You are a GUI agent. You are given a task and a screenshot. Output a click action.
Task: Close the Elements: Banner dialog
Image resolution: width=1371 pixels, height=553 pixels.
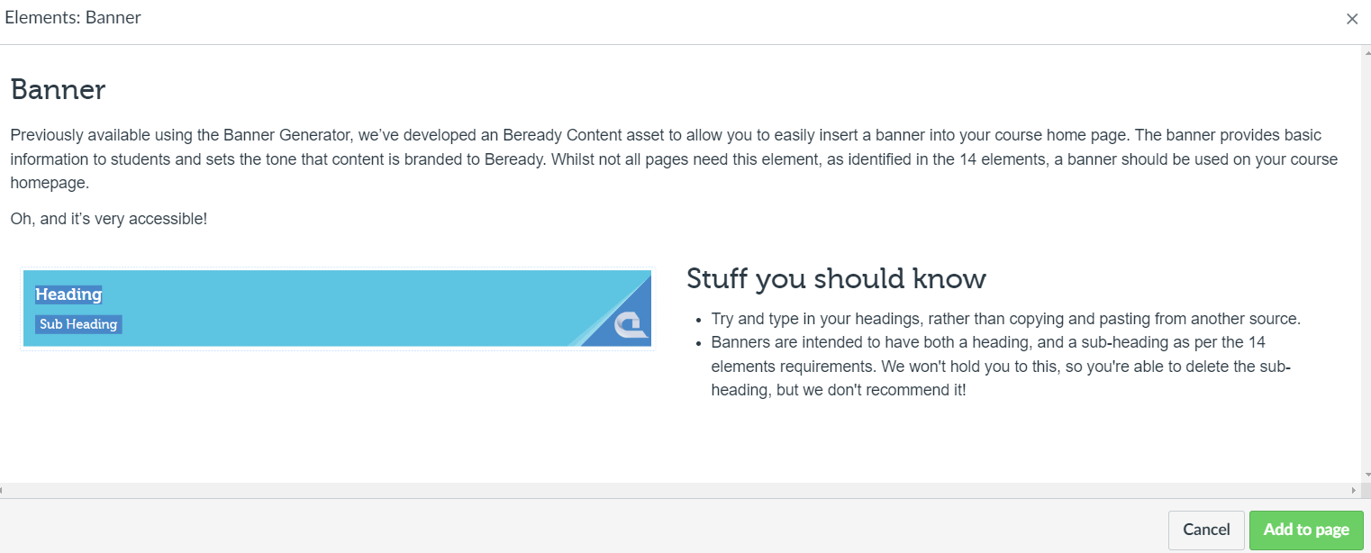[x=1351, y=19]
